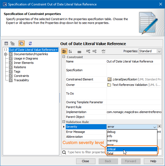Select critical from the severity list

click(x=111, y=149)
